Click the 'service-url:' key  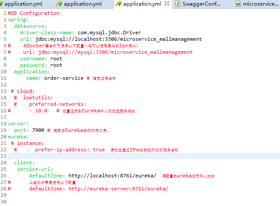tap(35, 169)
